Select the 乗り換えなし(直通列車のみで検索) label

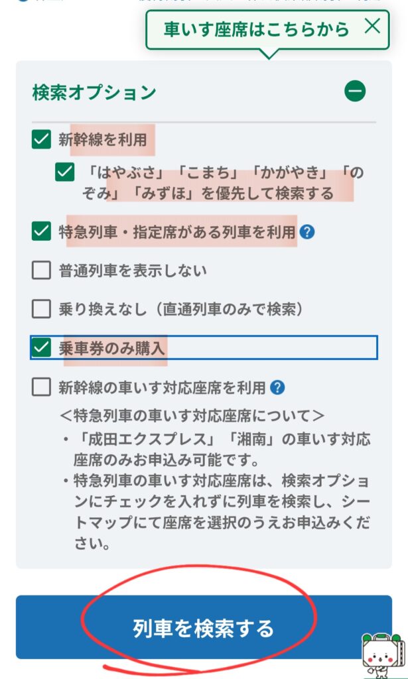(181, 309)
